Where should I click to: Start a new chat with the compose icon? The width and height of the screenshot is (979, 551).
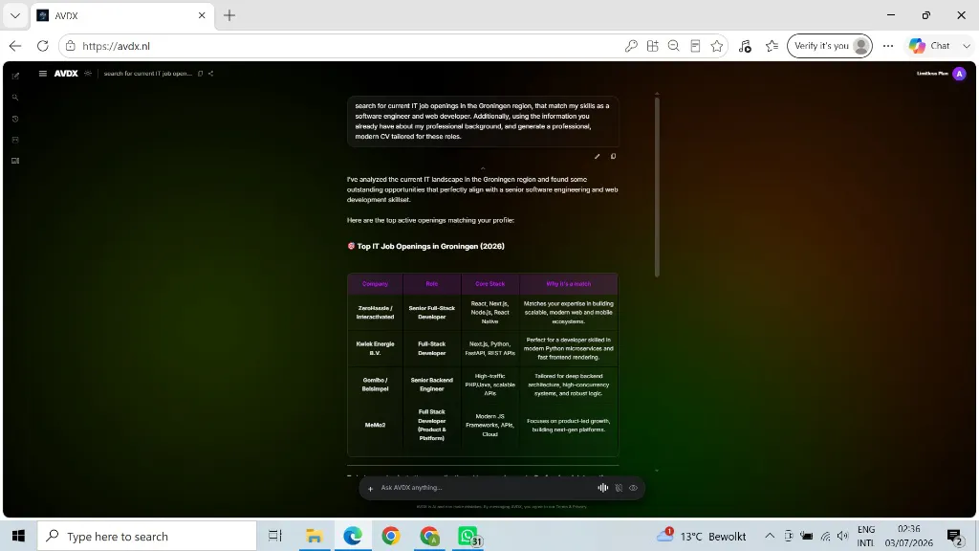[x=15, y=77]
